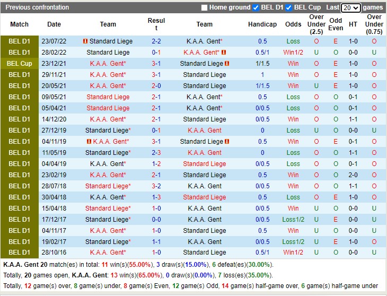Click the 2-0 HT score on 23/02/19
The height and width of the screenshot is (296, 387).
pyautogui.click(x=353, y=175)
